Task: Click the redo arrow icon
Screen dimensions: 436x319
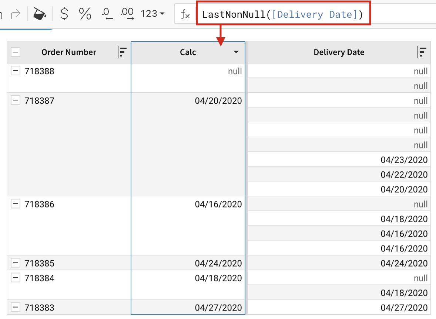Action: (x=16, y=14)
